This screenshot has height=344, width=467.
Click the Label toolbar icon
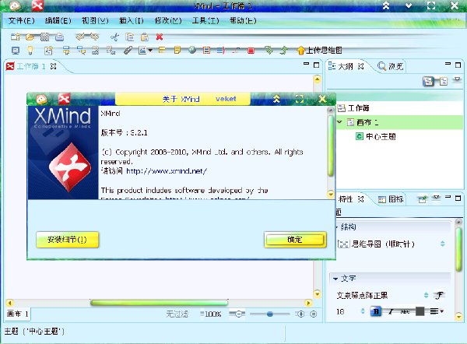point(162,50)
